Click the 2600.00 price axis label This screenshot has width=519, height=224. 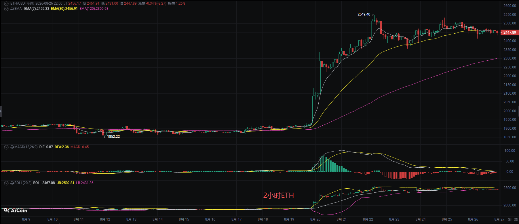[x=510, y=6]
